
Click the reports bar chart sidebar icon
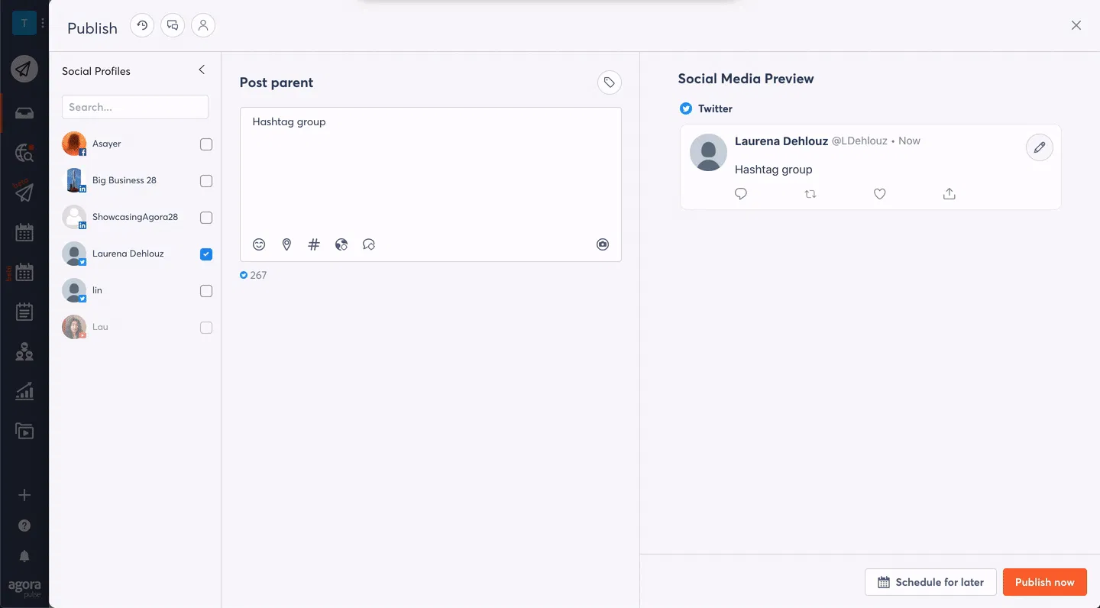[24, 391]
